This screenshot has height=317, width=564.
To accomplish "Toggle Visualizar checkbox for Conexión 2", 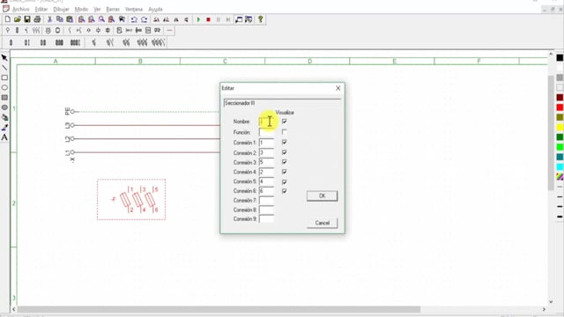I will pos(284,152).
